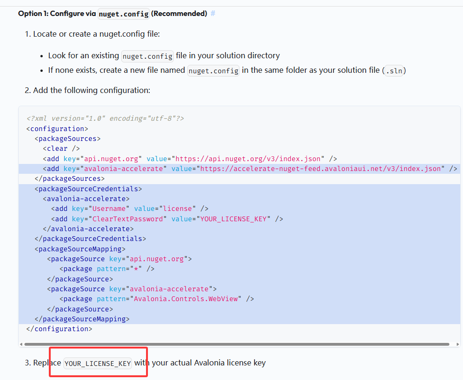The image size is (463, 380).
Task: Click the closing '</configuration>' tag line
Action: [59, 329]
